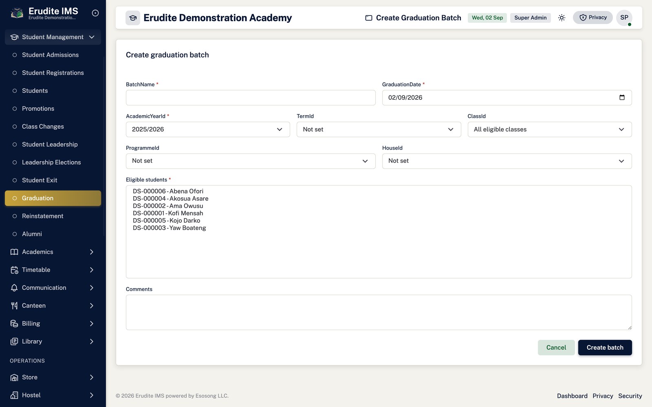Click the Hostel building icon
652x407 pixels.
14,395
